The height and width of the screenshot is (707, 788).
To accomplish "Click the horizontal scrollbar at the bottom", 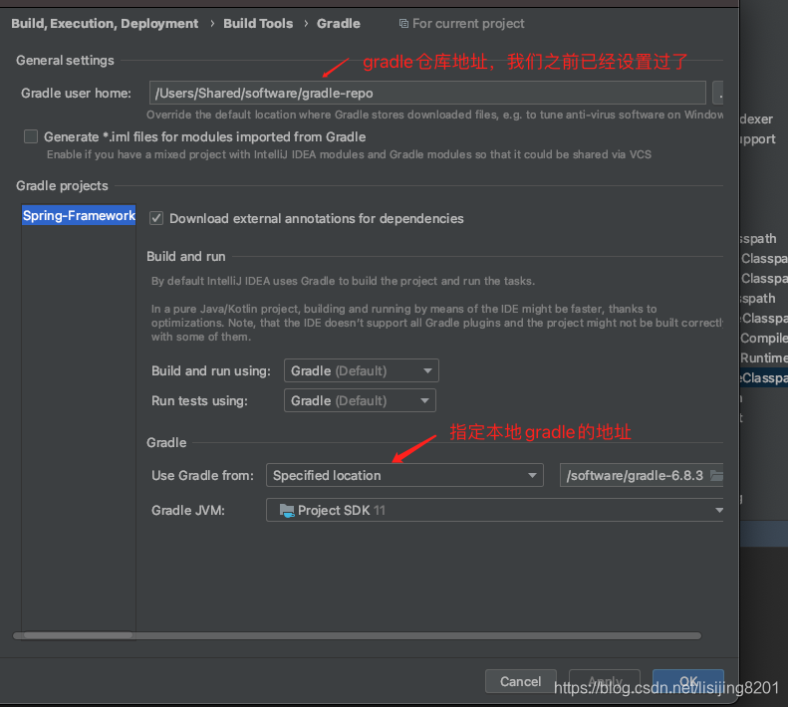I will 357,635.
